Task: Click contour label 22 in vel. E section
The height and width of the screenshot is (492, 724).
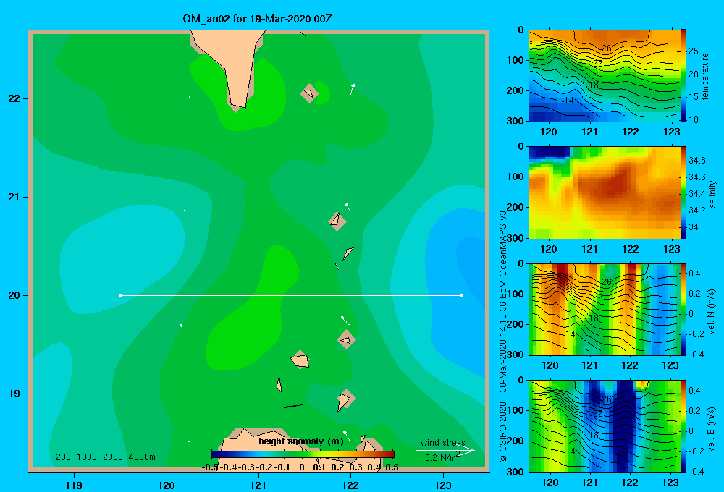Action: (598, 414)
